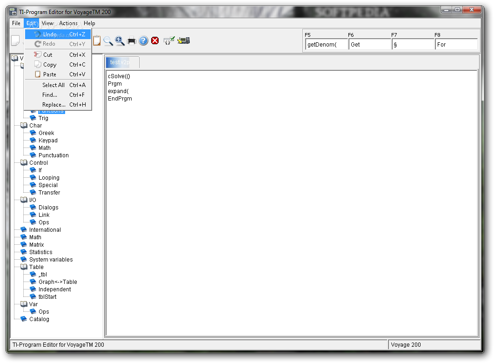494x363 pixels.
Task: Select System variables in the tree
Action: tap(51, 260)
